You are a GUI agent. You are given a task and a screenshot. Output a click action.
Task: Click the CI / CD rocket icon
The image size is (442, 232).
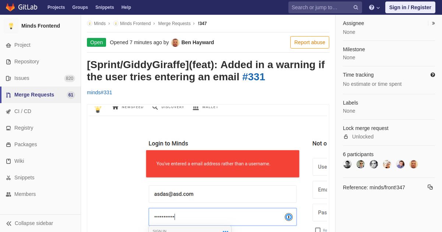8,112
